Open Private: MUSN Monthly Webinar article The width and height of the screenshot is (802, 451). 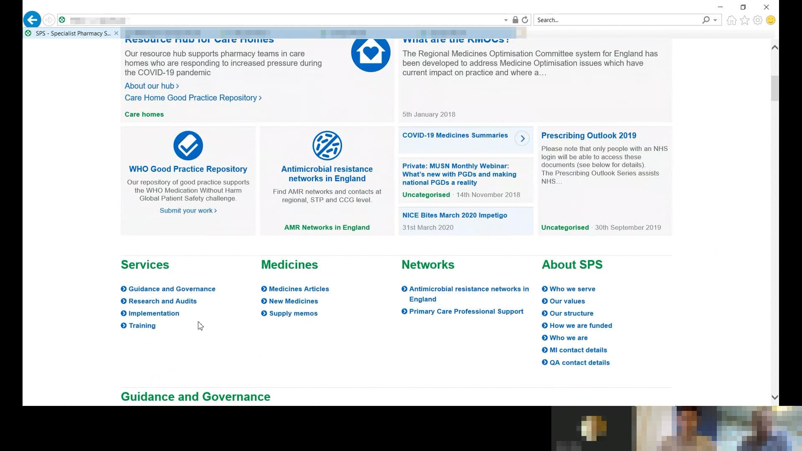pyautogui.click(x=459, y=174)
